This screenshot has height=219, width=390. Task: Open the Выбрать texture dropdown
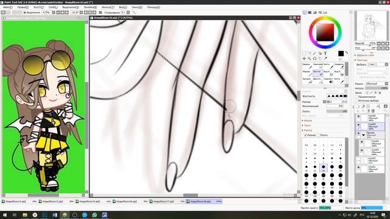pos(378,64)
